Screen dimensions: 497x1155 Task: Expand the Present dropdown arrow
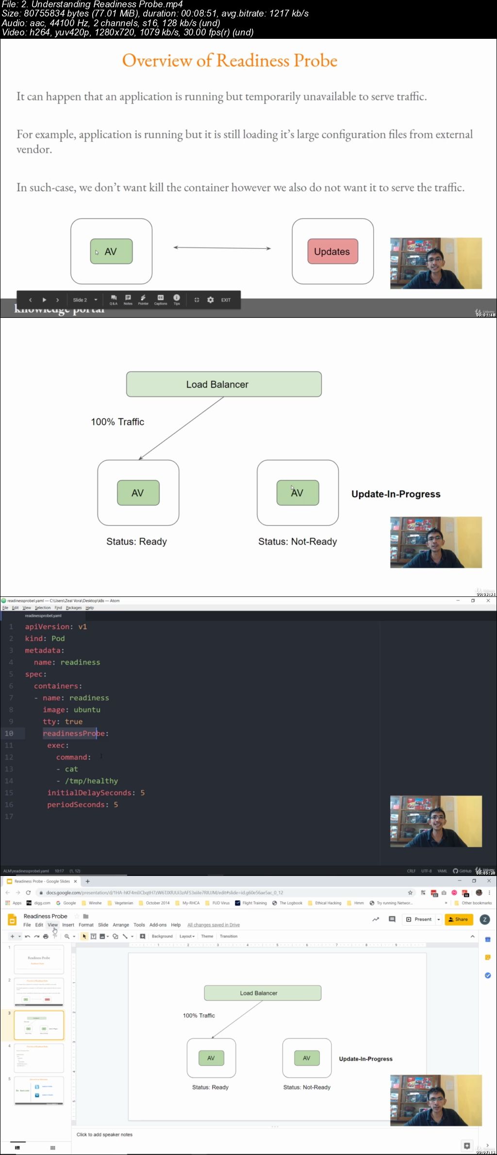pos(438,919)
